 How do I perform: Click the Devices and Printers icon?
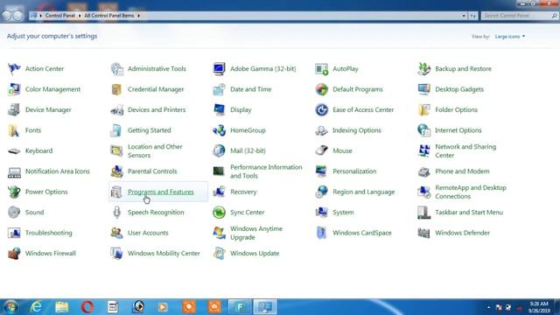tap(116, 109)
